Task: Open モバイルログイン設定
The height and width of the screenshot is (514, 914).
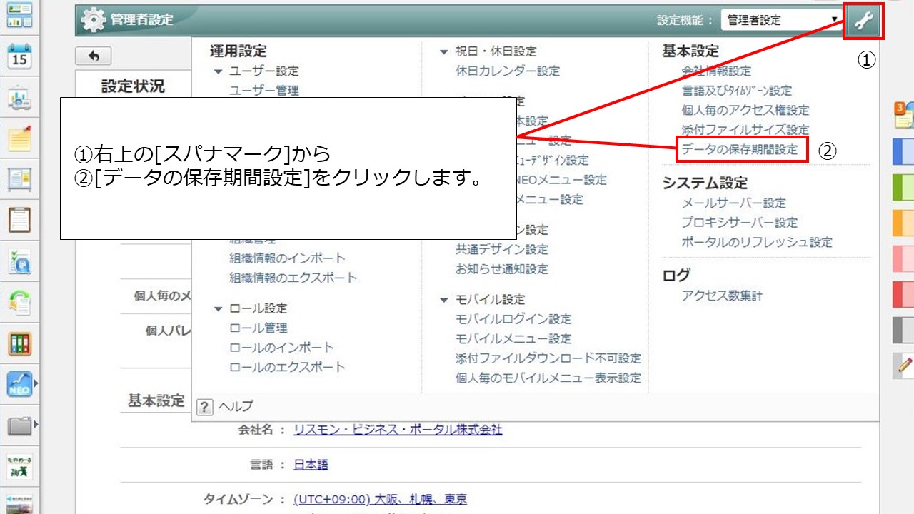Action: (x=513, y=319)
